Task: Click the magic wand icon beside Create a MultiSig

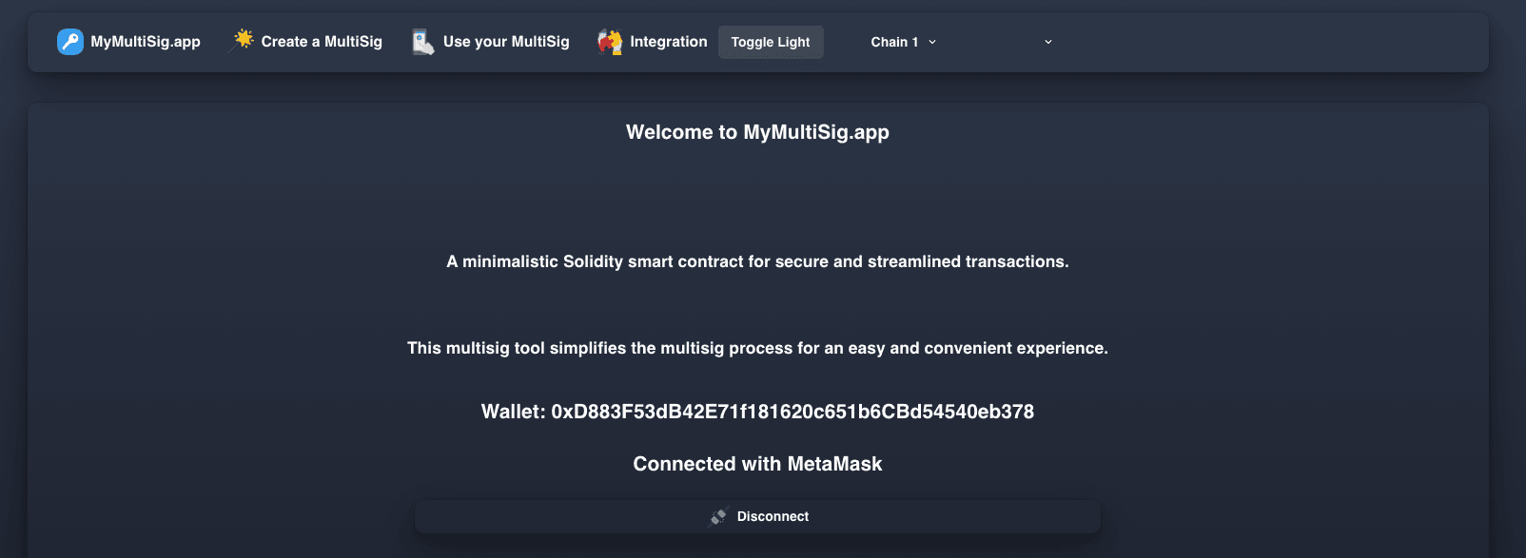Action: pyautogui.click(x=241, y=41)
